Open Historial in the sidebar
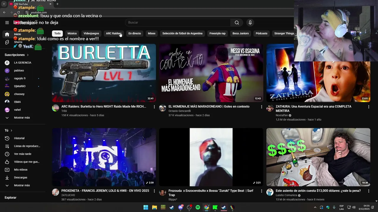The width and height of the screenshot is (378, 212). click(x=23, y=138)
